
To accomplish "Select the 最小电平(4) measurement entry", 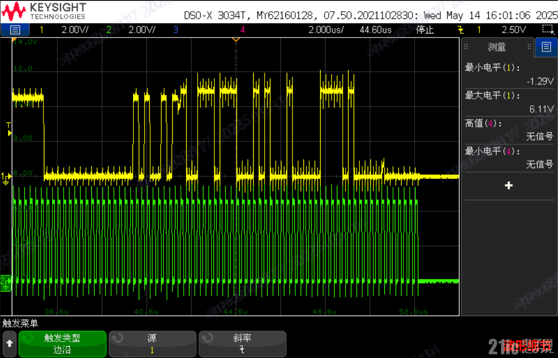I will 509,158.
